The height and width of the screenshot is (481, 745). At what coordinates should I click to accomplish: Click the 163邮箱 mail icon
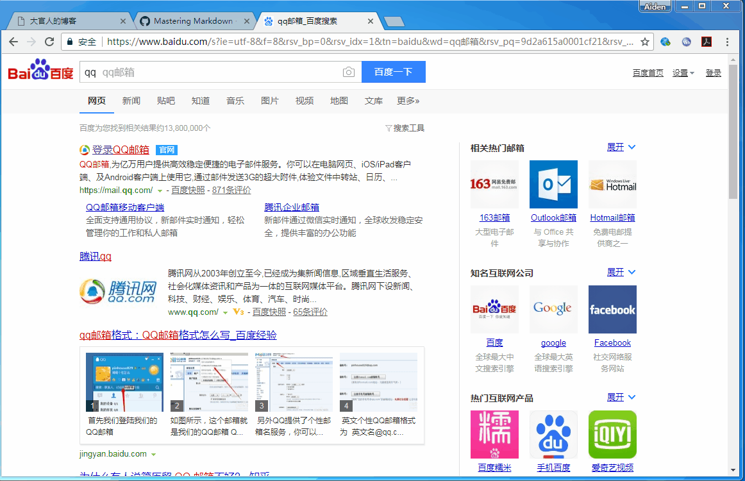point(494,184)
